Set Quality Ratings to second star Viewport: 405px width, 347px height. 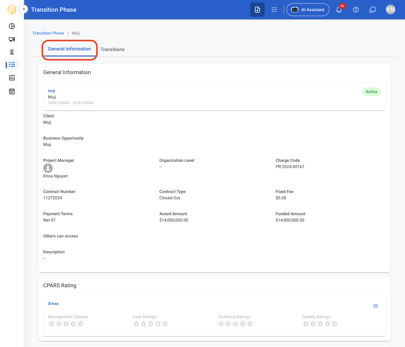[313, 324]
